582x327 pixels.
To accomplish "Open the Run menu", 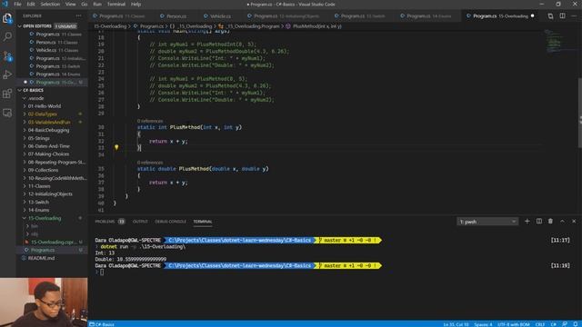I will [97, 4].
